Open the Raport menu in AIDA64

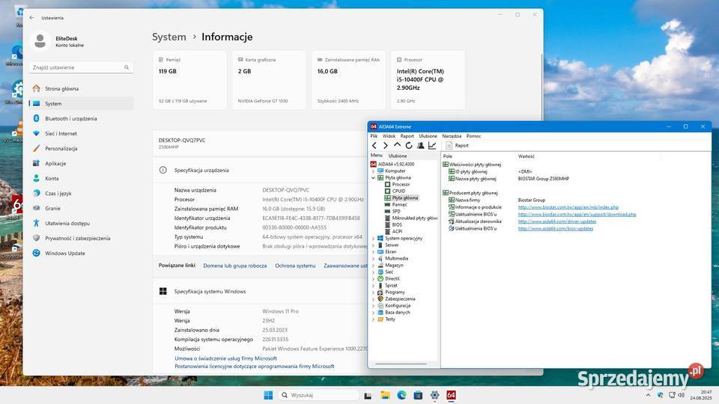(x=407, y=136)
